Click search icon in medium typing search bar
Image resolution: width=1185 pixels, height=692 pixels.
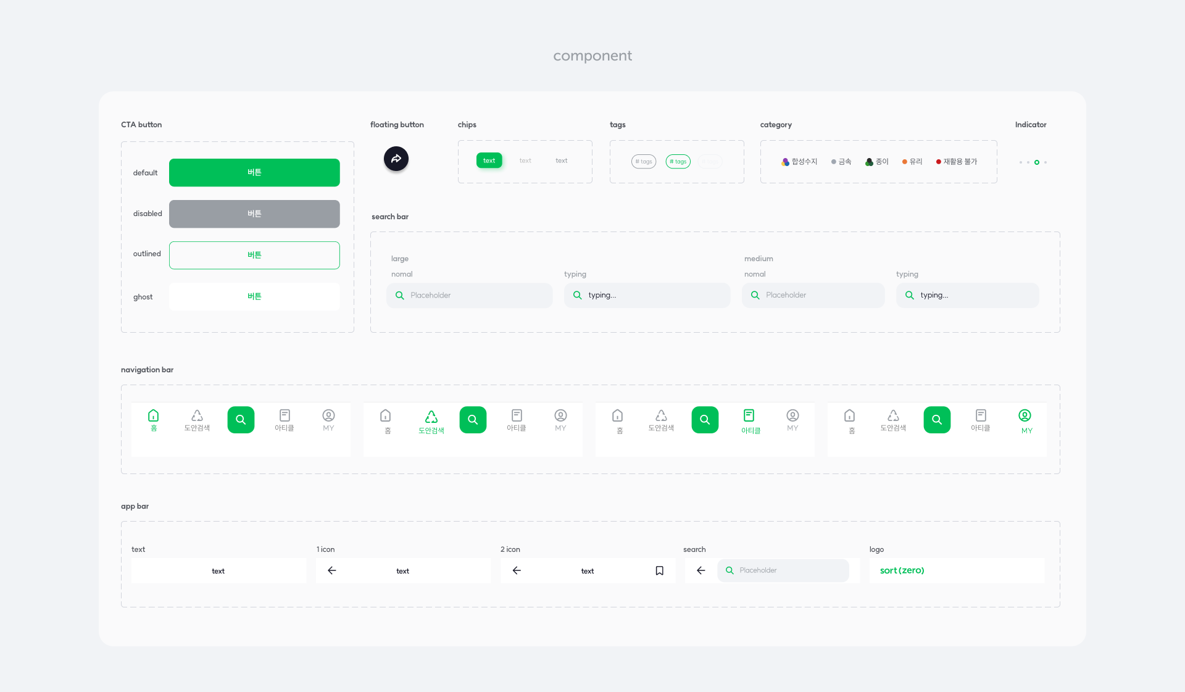click(910, 296)
